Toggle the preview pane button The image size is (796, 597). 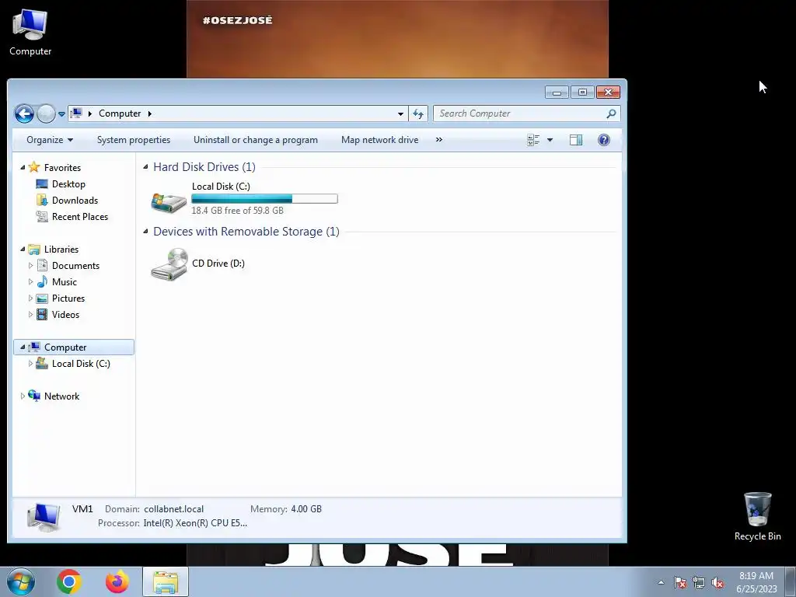pos(576,140)
